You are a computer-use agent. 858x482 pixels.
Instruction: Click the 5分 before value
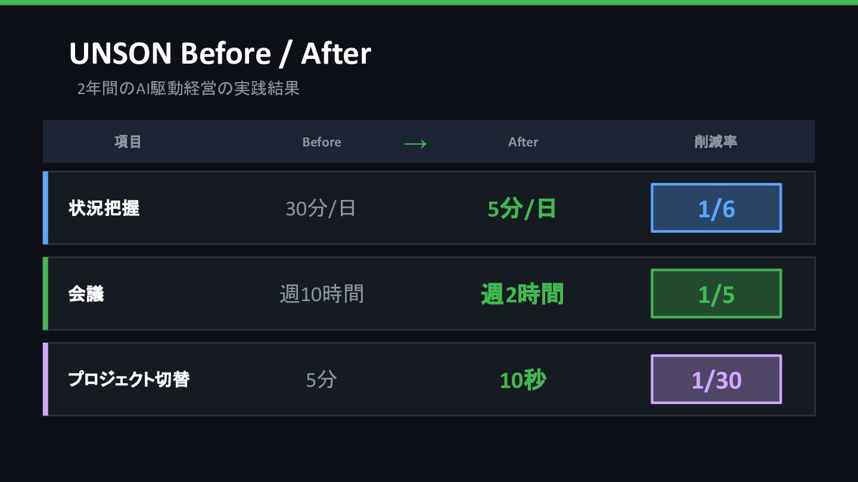(x=322, y=380)
